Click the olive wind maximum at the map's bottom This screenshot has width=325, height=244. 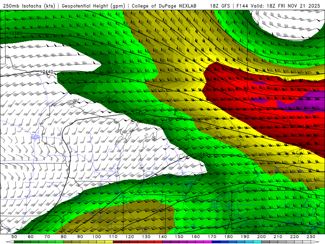124,217
